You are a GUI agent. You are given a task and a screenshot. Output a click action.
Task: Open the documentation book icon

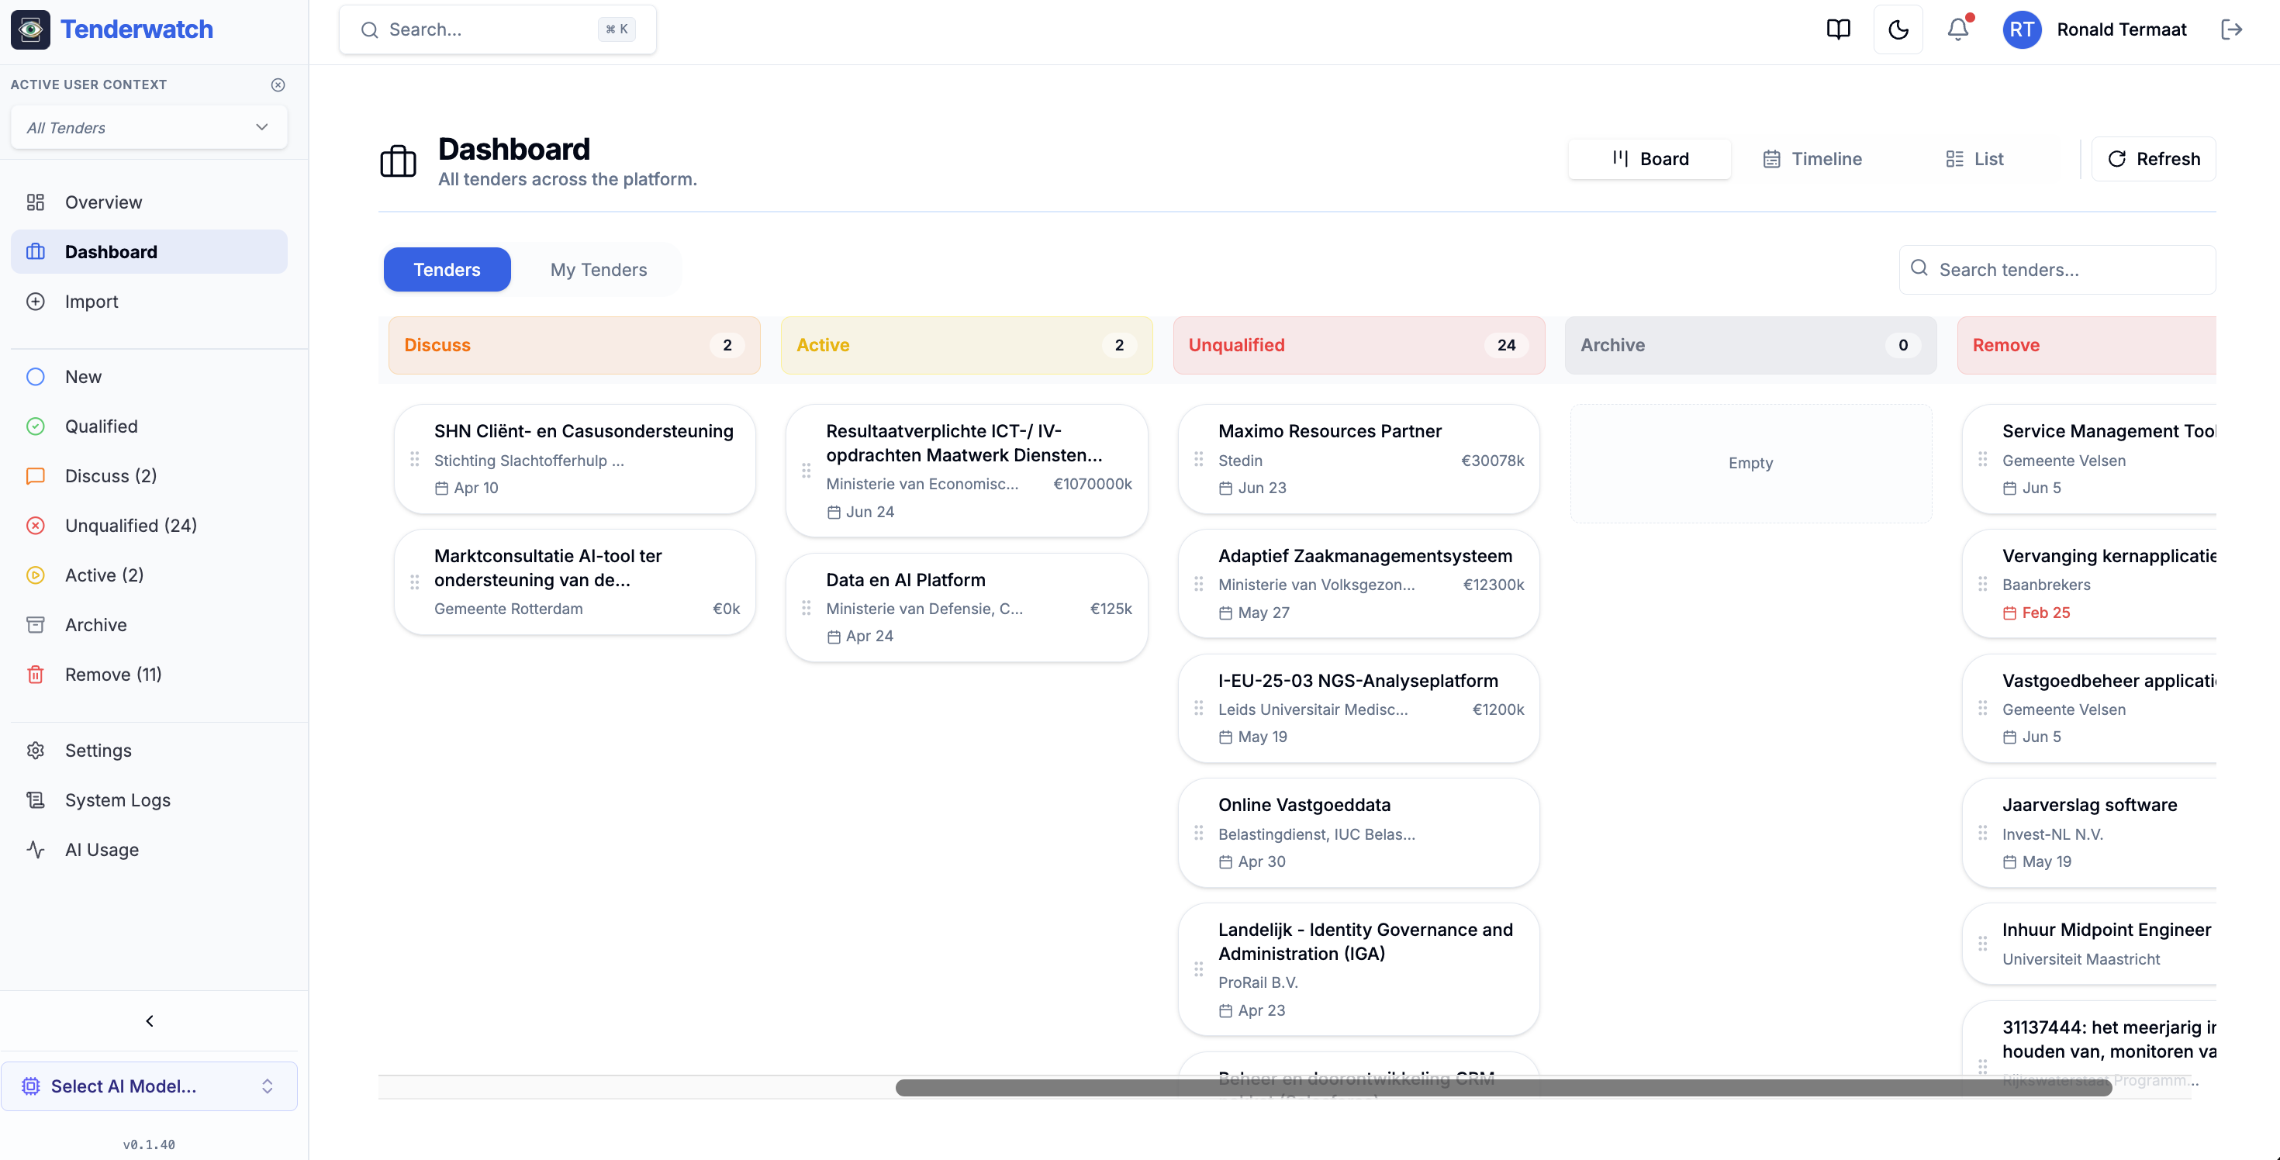1837,29
